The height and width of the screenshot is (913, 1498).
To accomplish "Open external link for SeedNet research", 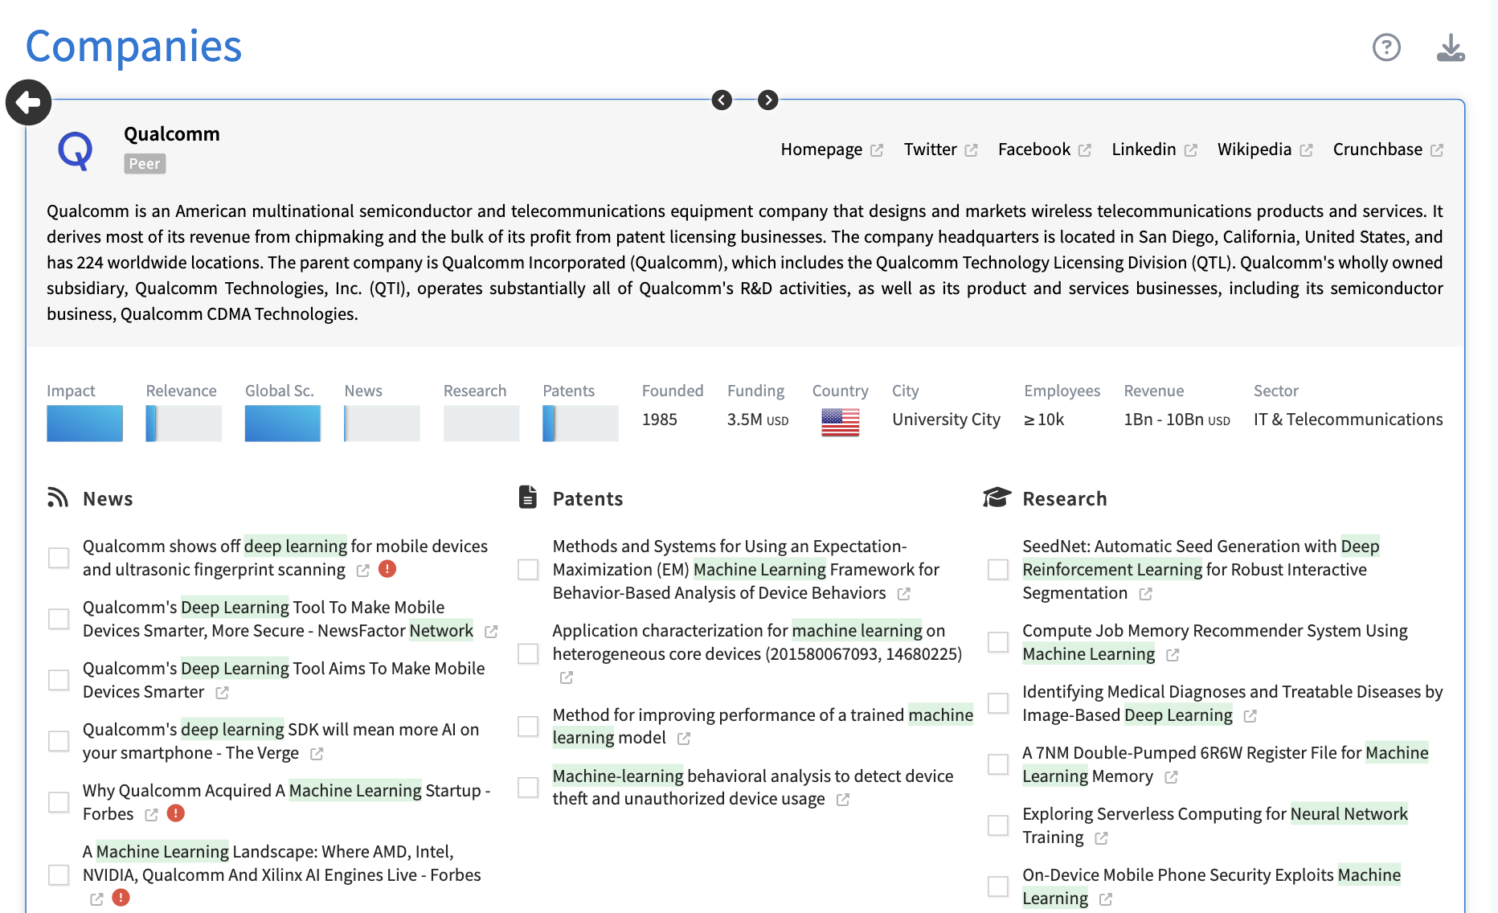I will [1146, 594].
